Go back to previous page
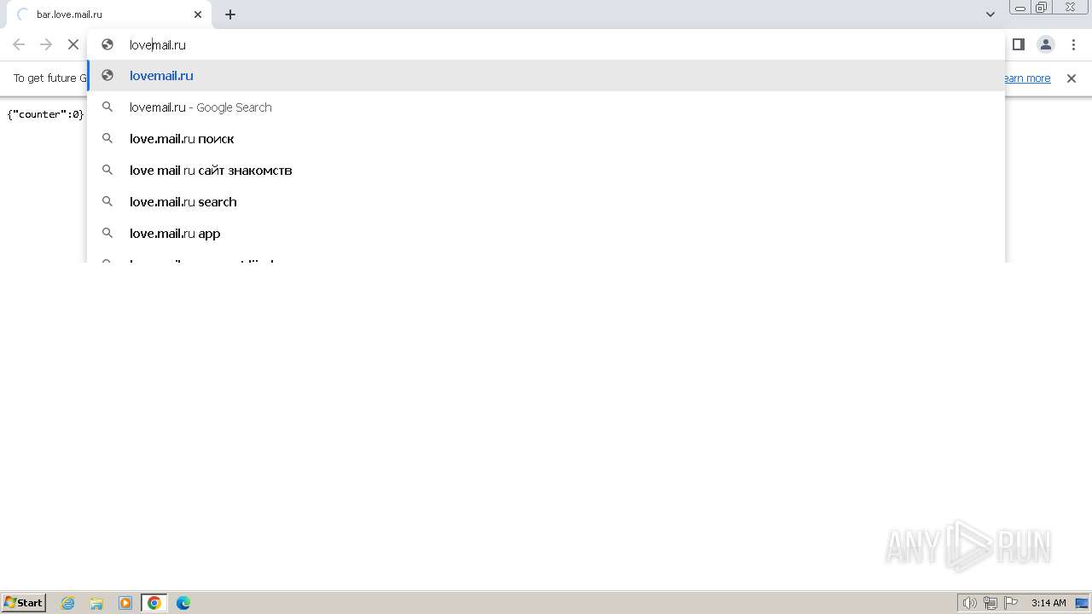 click(19, 44)
